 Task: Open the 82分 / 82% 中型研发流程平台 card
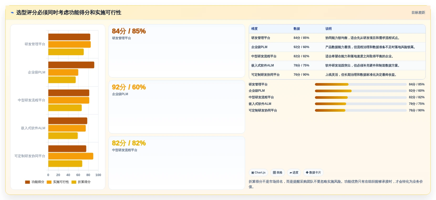tap(177, 163)
